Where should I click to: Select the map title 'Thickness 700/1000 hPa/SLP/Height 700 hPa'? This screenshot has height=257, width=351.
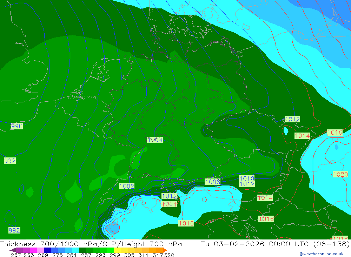(91, 244)
